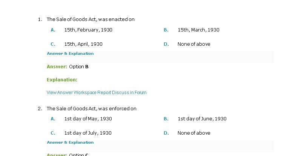Select "None of above" for question 2
The width and height of the screenshot is (299, 156).
pos(194,133)
